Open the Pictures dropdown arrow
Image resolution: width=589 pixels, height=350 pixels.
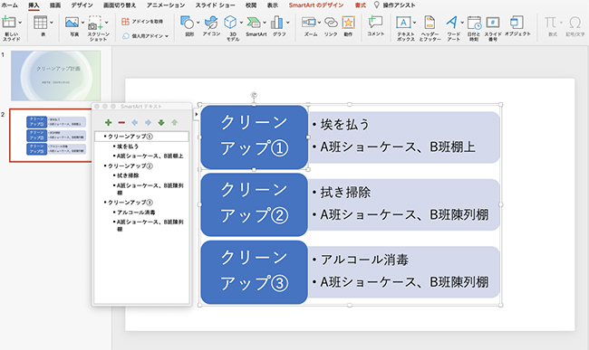pyautogui.click(x=82, y=23)
